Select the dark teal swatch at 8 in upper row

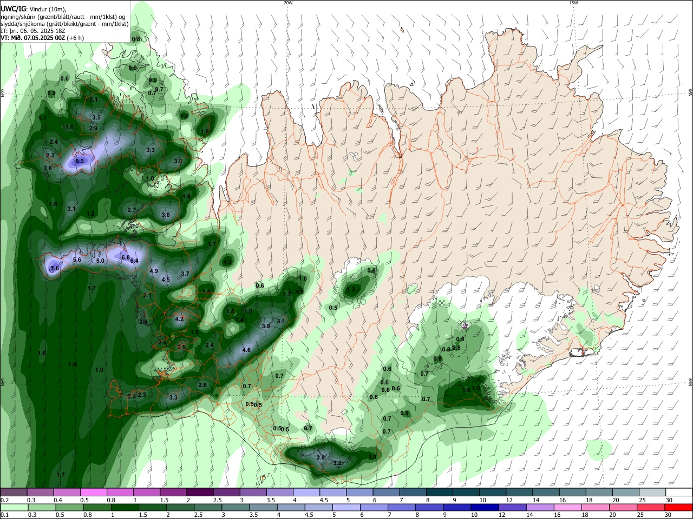click(439, 492)
